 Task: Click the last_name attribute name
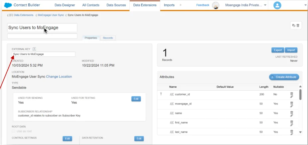click(x=181, y=132)
